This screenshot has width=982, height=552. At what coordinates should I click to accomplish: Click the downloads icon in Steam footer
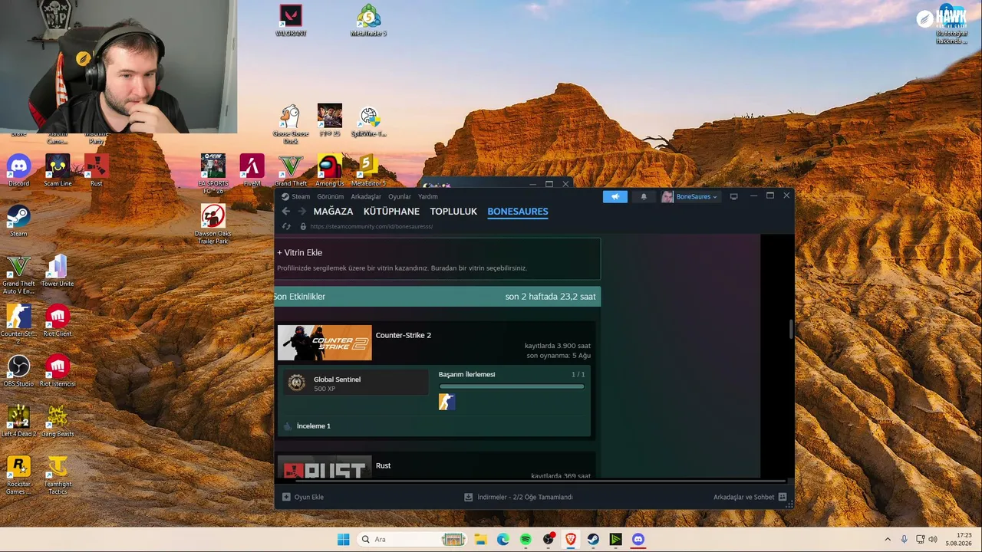tap(468, 497)
